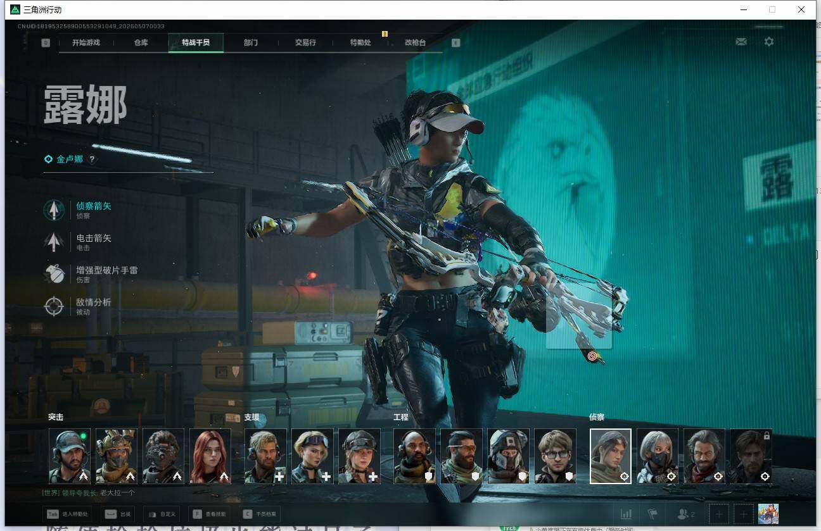Click the flag icon in bottom bar
The height and width of the screenshot is (531, 821).
(x=652, y=515)
